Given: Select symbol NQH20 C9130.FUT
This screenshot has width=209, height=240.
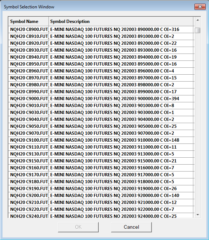Looking at the screenshot, I should 28,154.
